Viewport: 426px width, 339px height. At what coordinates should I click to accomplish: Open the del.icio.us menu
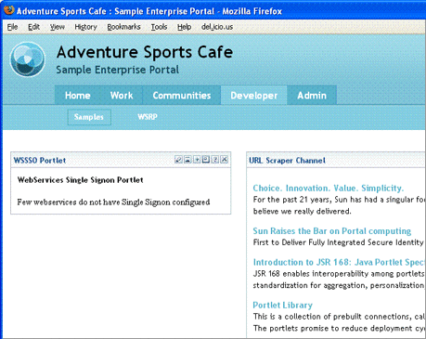[x=217, y=27]
